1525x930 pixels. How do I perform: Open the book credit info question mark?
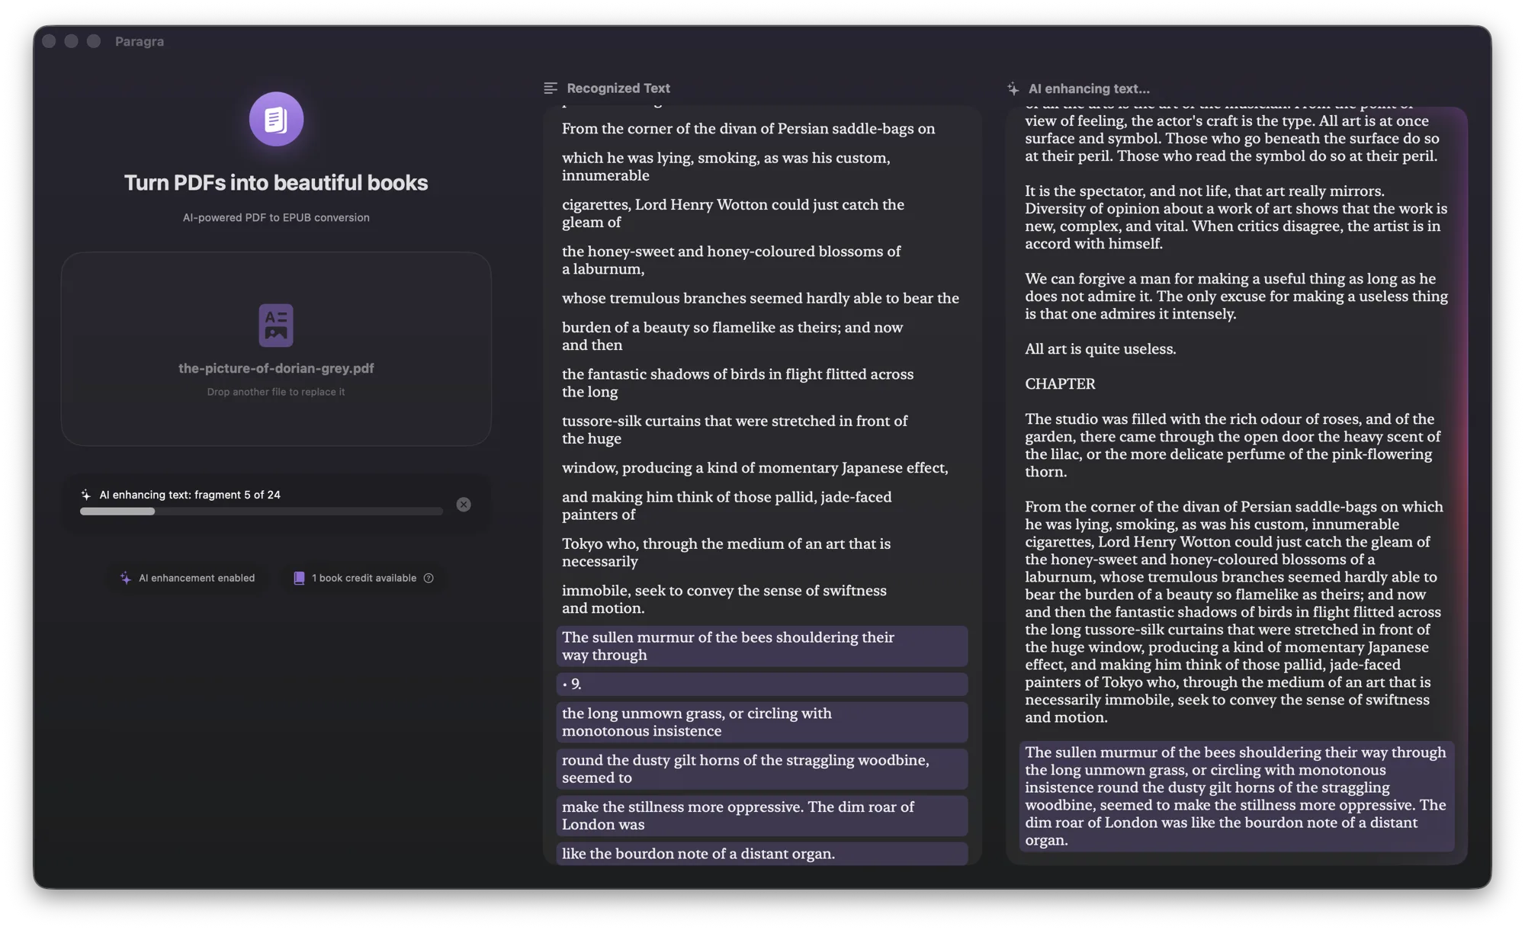(x=429, y=578)
